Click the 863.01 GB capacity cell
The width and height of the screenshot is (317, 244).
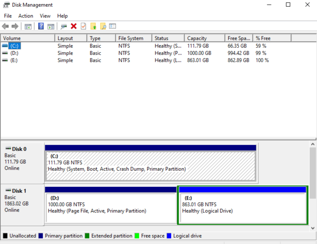click(x=198, y=60)
